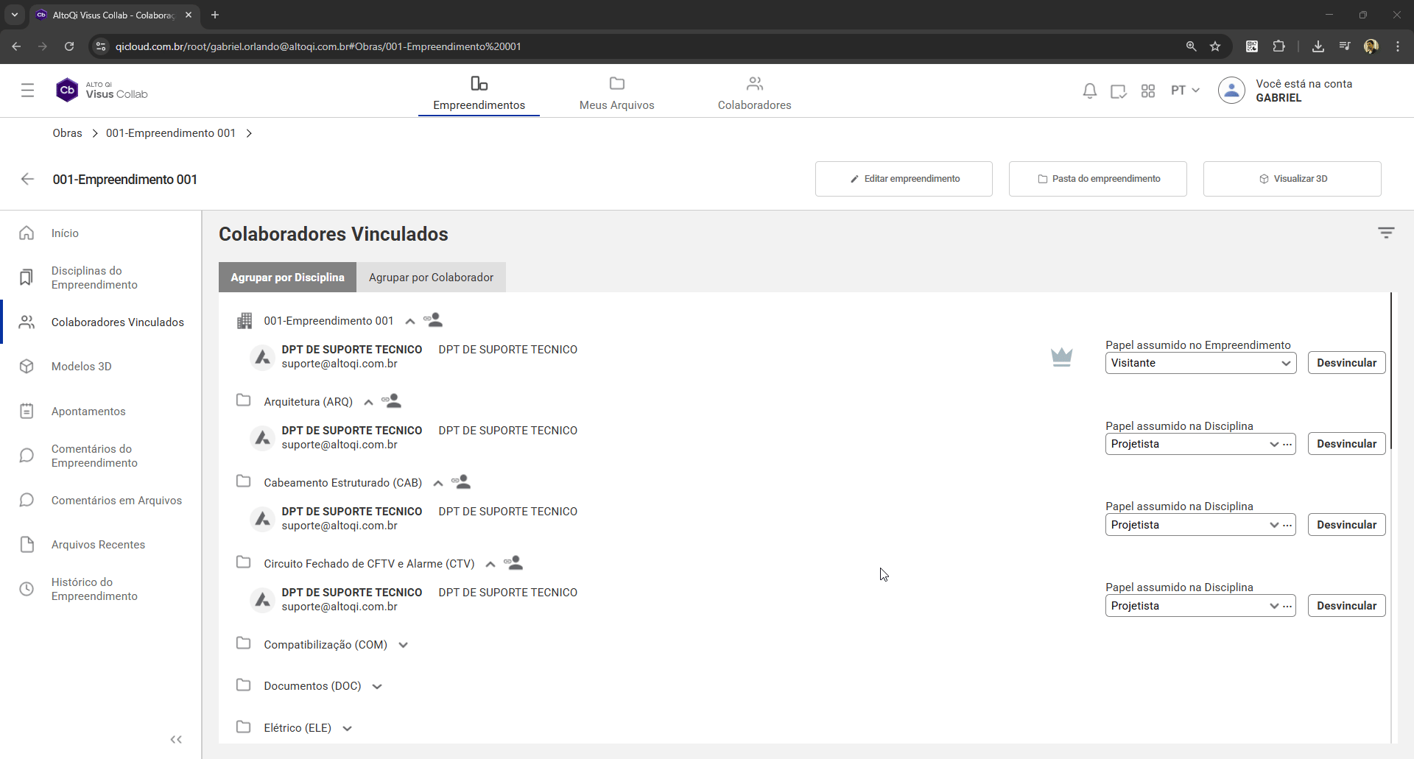The width and height of the screenshot is (1414, 759).
Task: Click add collaborator icon next to Arquitetura (ARQ)
Action: [x=392, y=401]
